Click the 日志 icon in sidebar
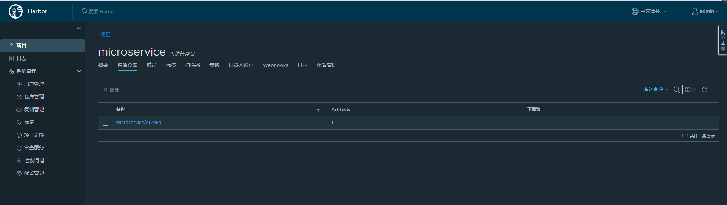The height and width of the screenshot is (205, 727). click(11, 58)
